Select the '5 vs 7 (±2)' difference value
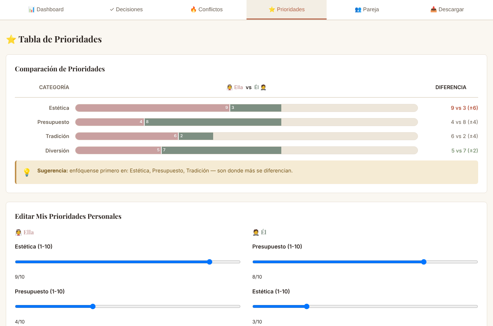The height and width of the screenshot is (326, 493). tap(464, 151)
